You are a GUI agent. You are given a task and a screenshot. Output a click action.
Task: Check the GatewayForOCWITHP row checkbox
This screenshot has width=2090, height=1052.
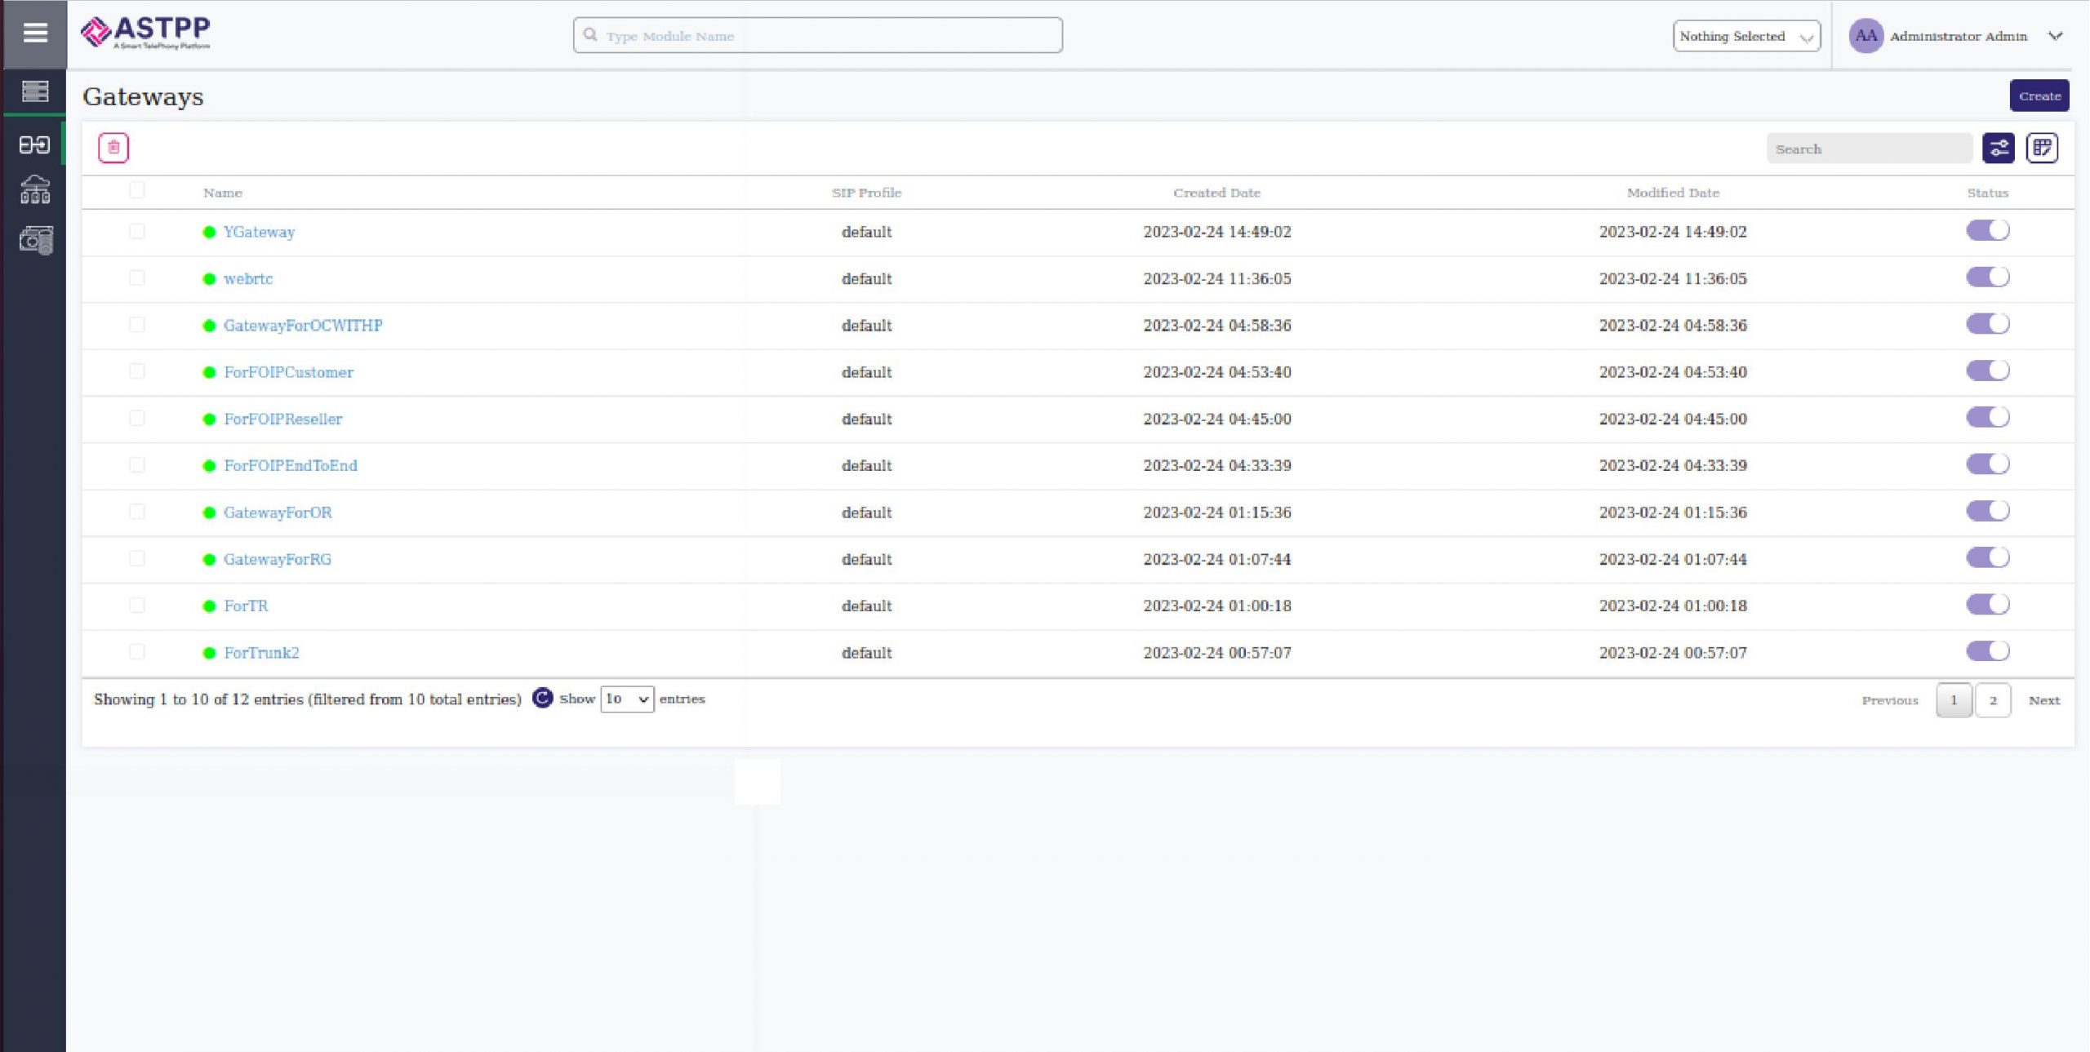point(137,325)
